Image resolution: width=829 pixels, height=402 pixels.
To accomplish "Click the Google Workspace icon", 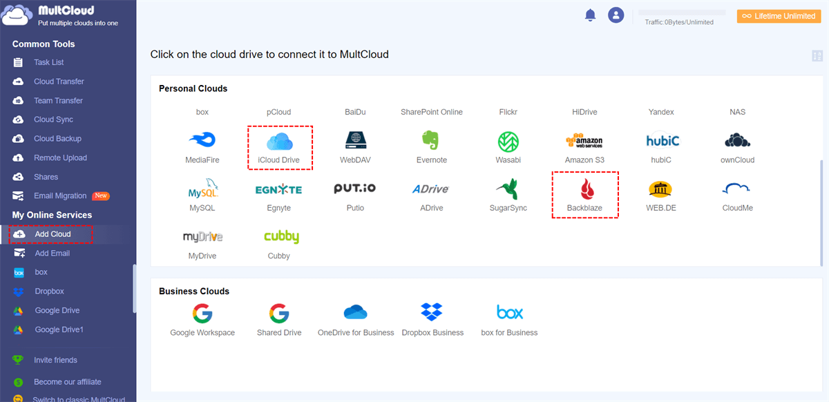I will [x=202, y=314].
